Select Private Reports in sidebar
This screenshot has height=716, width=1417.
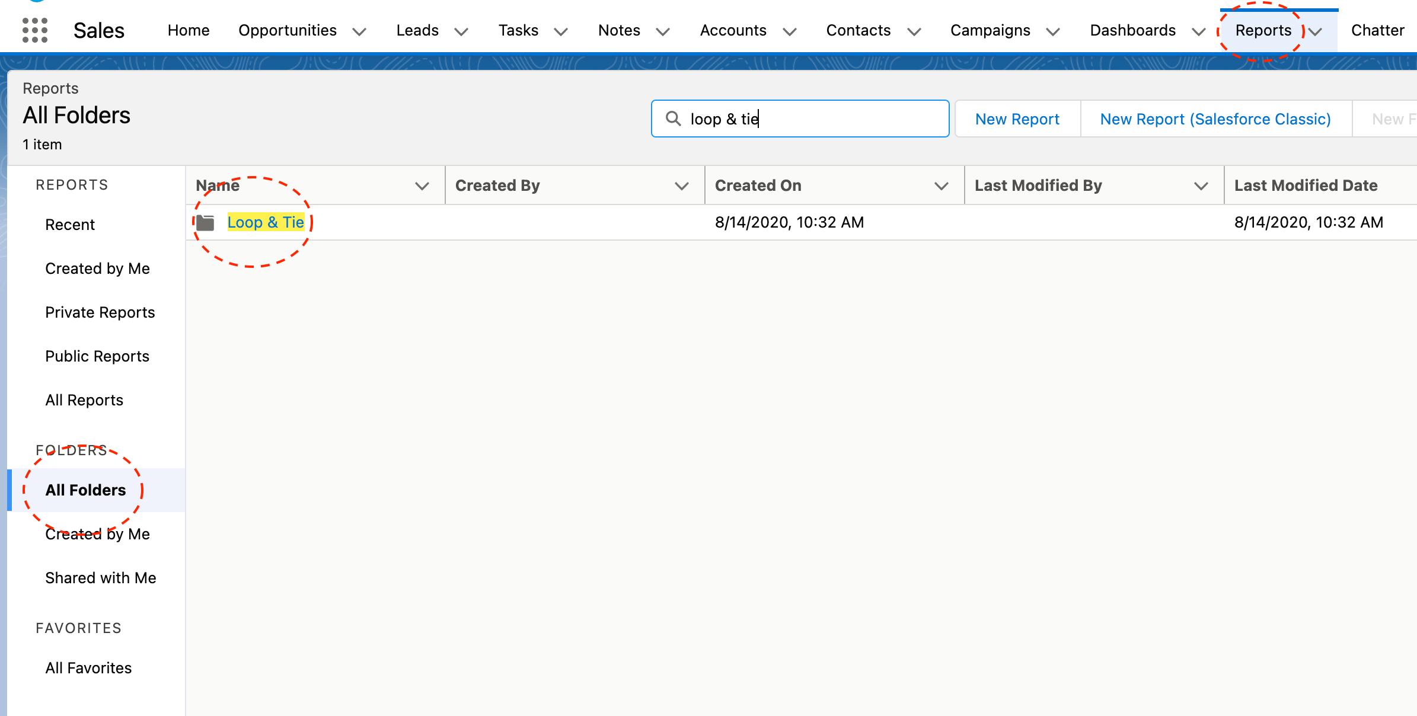pyautogui.click(x=100, y=312)
